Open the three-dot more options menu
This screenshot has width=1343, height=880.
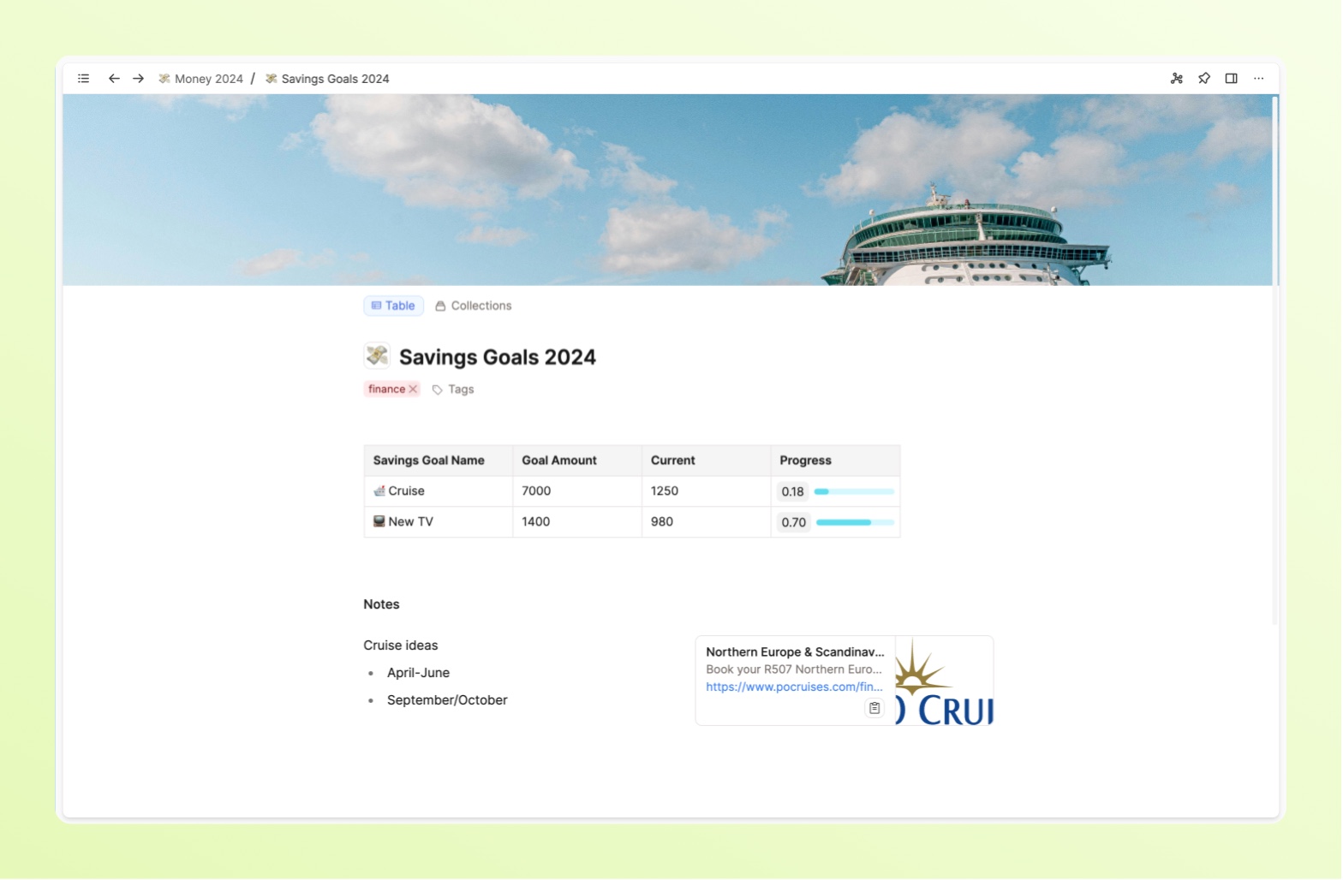pyautogui.click(x=1258, y=79)
